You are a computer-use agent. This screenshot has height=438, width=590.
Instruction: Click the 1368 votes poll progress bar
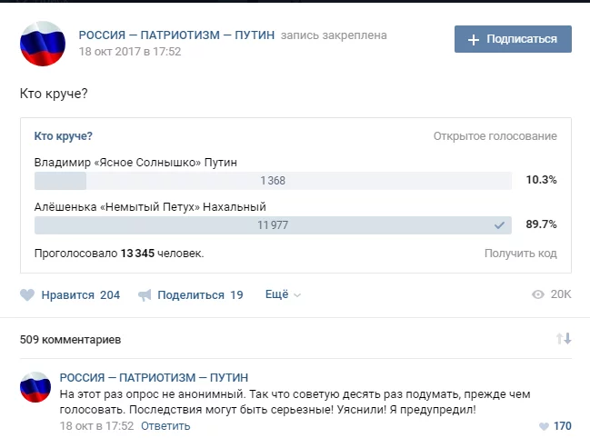[x=273, y=181]
